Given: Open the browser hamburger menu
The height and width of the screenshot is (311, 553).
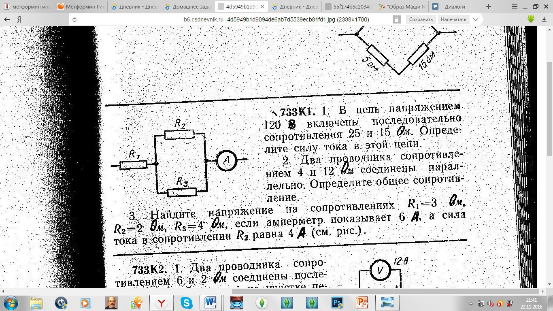Looking at the screenshot, I should [x=515, y=6].
